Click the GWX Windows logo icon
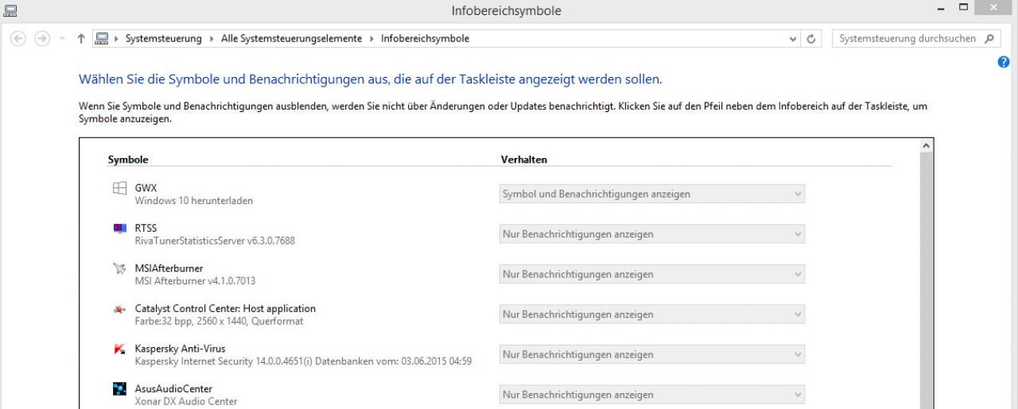The width and height of the screenshot is (1018, 409). pyautogui.click(x=119, y=189)
